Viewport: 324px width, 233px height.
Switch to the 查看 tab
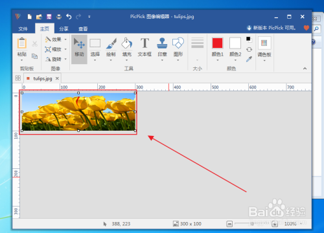(x=83, y=28)
